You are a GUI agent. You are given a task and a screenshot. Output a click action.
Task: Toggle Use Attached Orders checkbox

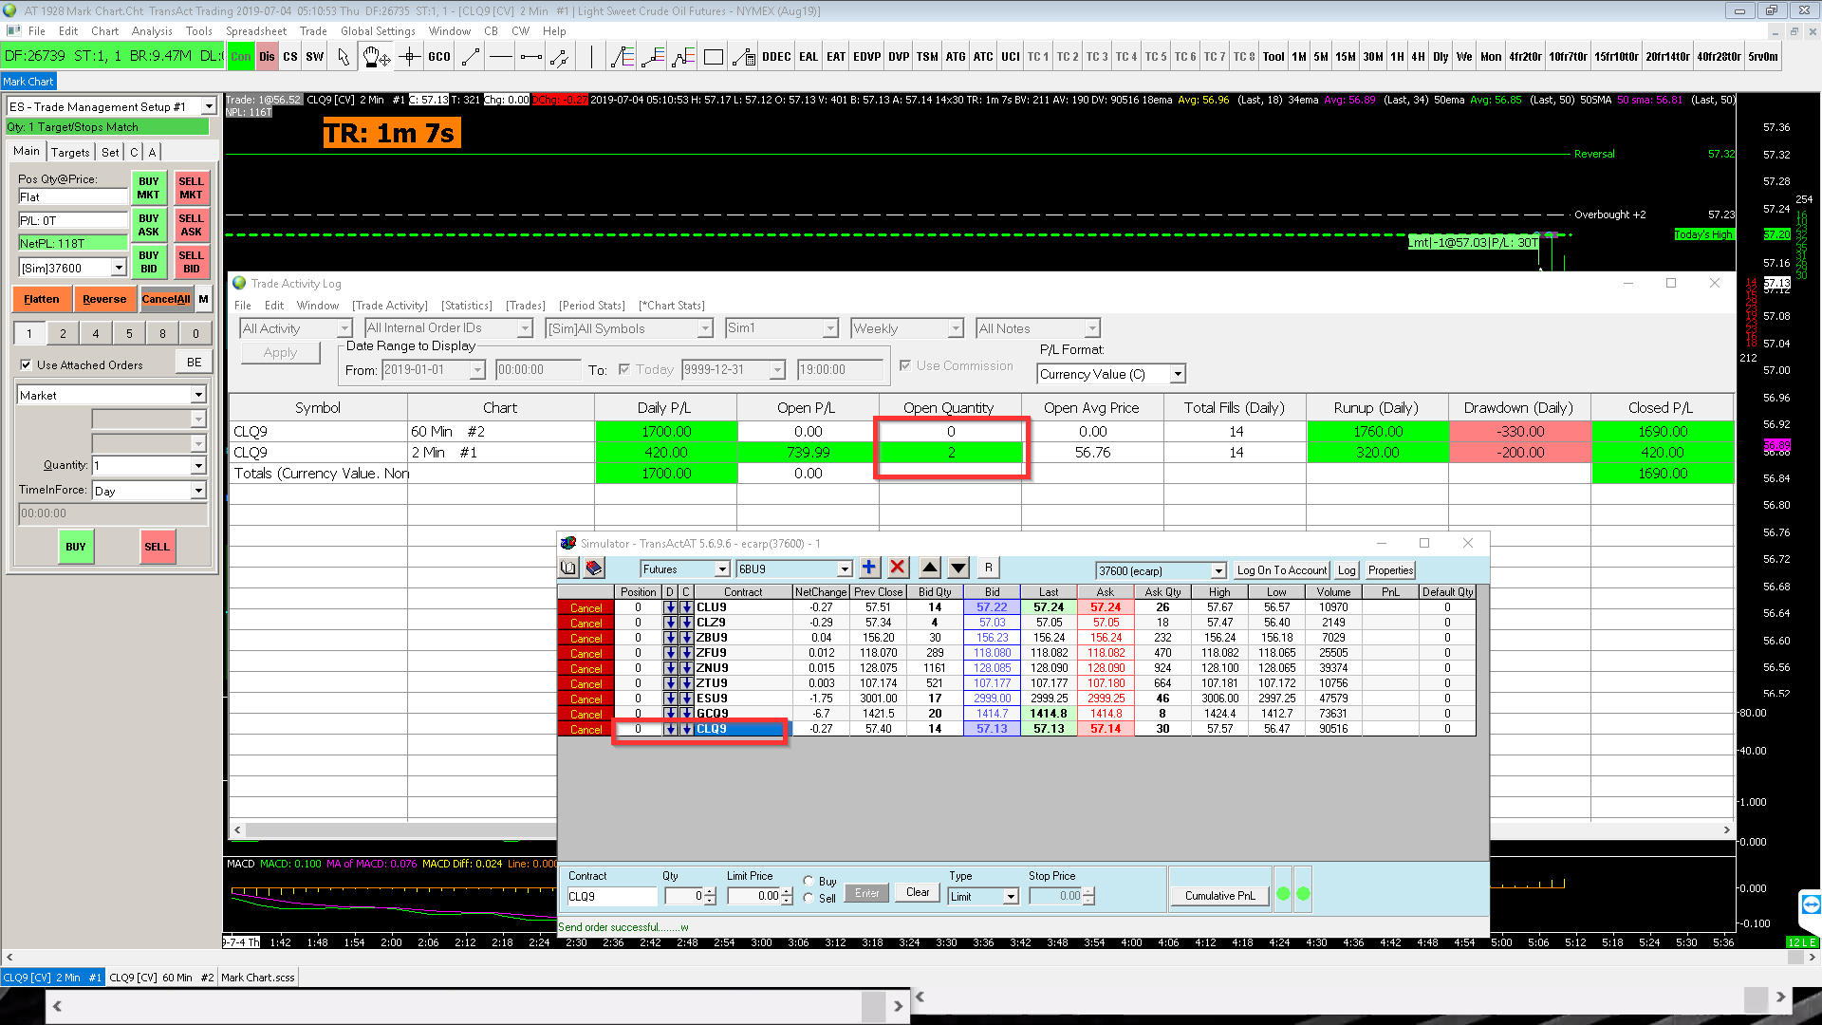(27, 364)
